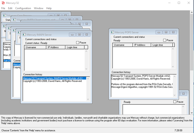Click the Mercury SMTP Client window icon

click(14, 19)
